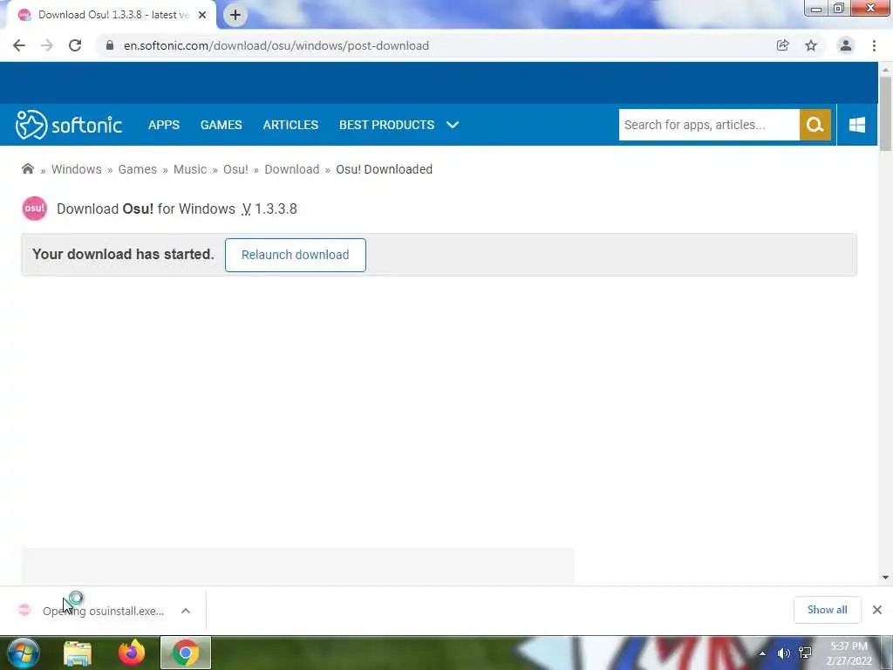
Task: Click the Softonic logo
Action: (x=69, y=125)
